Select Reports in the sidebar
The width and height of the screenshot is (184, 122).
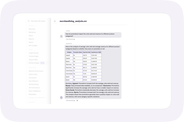click(31, 39)
